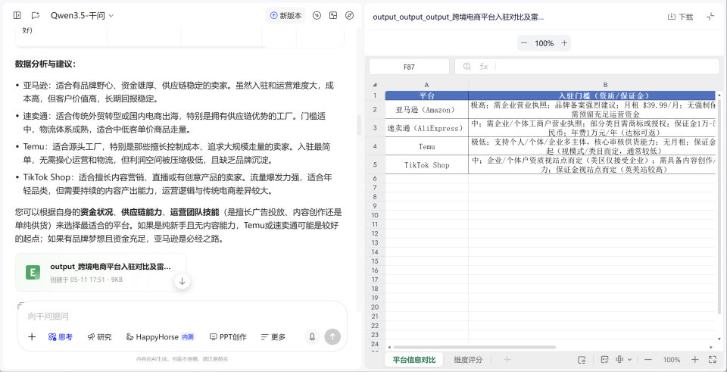Click the top 100% zoom value
Image resolution: width=727 pixels, height=372 pixels.
[x=544, y=43]
